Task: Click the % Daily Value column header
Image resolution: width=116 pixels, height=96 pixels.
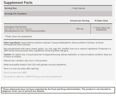Action: click(101, 21)
